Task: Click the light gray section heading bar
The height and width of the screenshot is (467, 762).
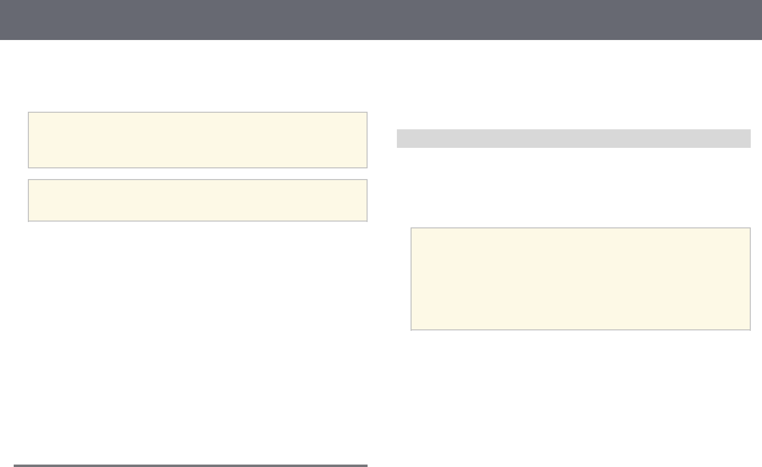Action: click(573, 139)
